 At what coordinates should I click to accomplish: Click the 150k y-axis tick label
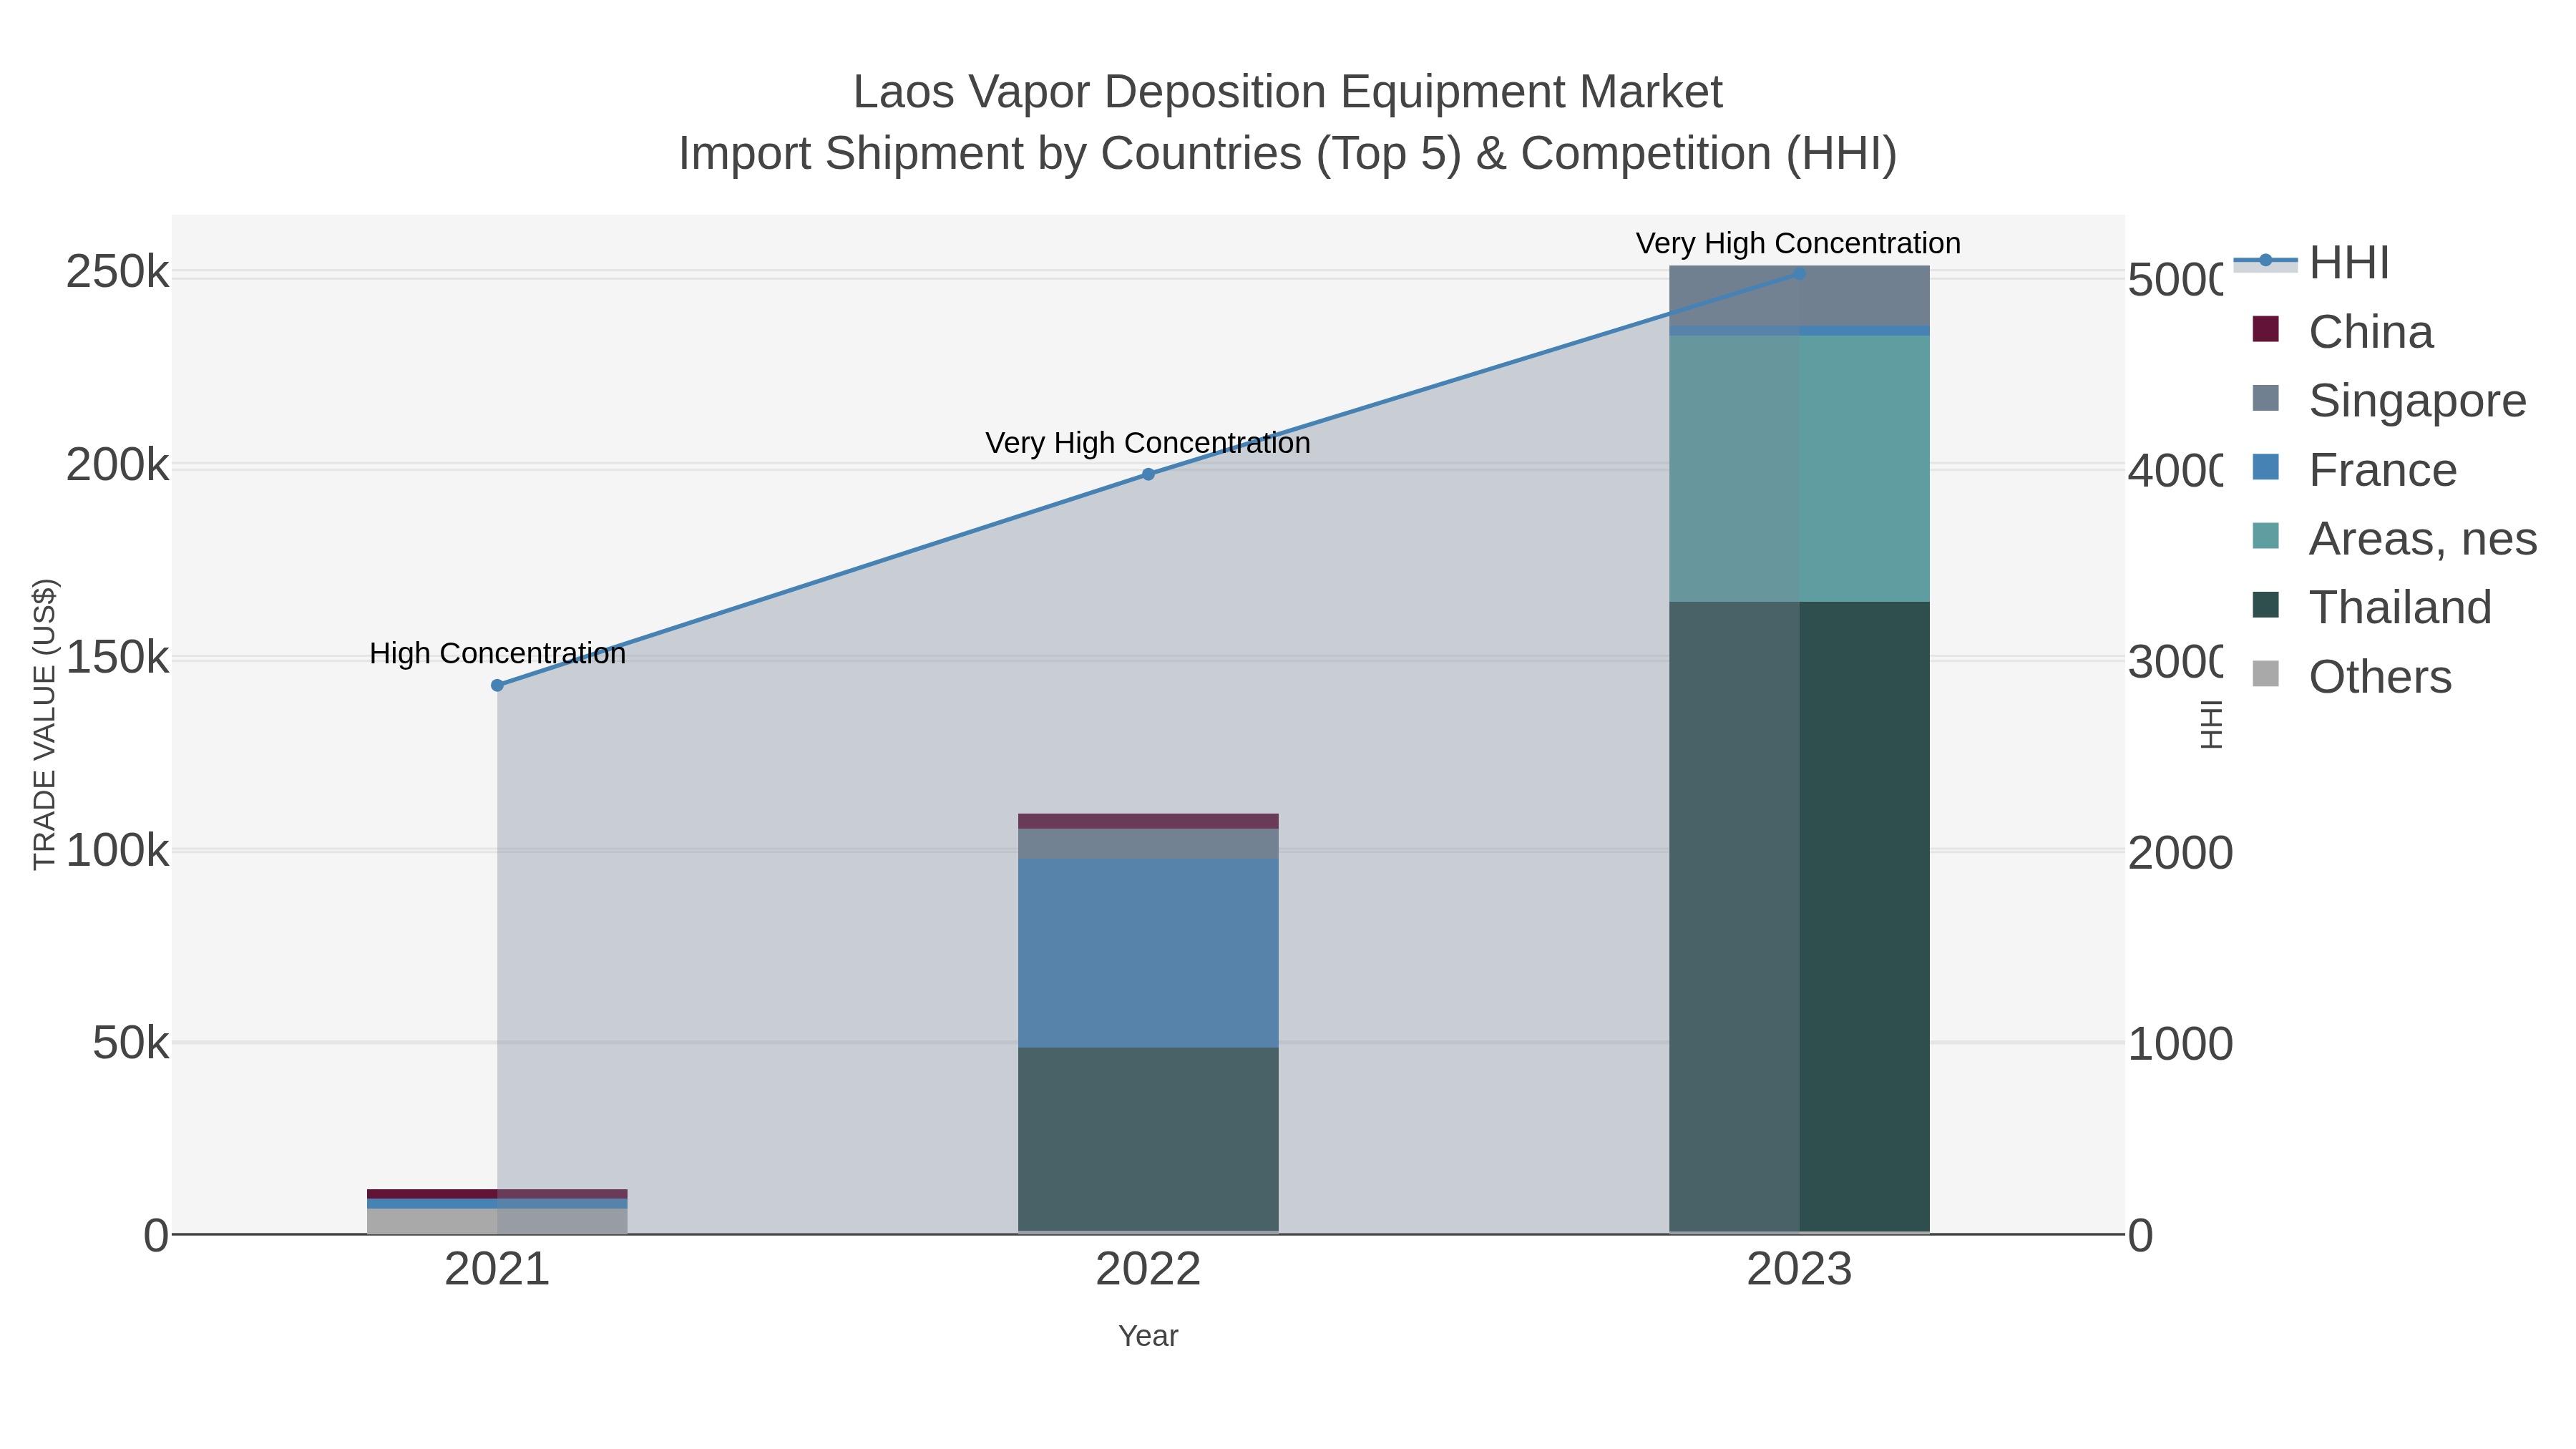tap(118, 658)
